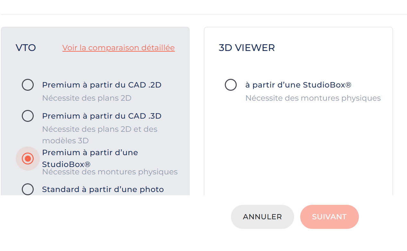Image resolution: width=407 pixels, height=251 pixels.
Task: Click the selected Premium StudioBox radio circle
Action: coord(28,158)
